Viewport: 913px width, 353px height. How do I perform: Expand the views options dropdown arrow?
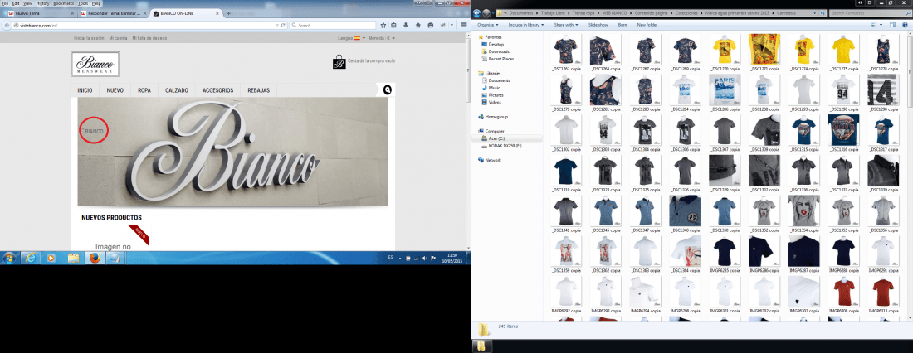881,25
